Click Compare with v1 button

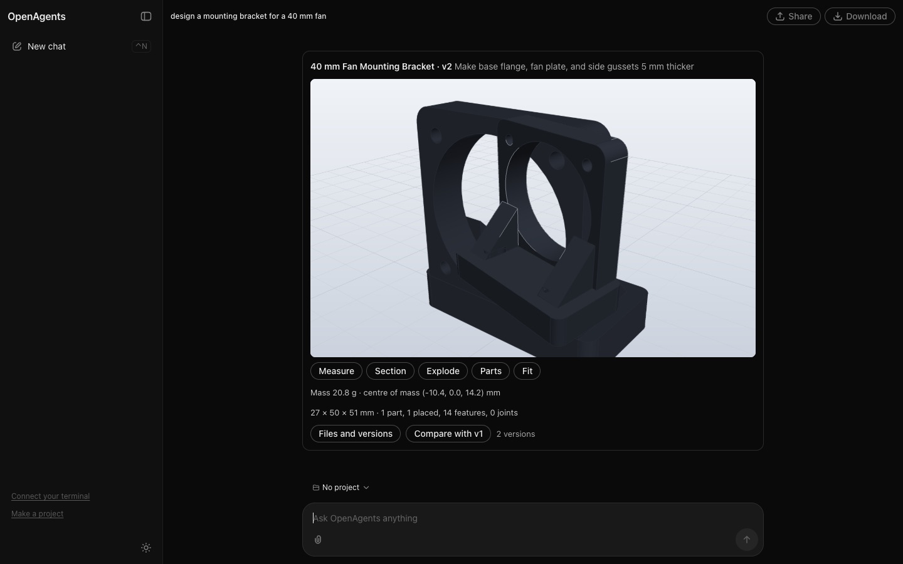(448, 434)
